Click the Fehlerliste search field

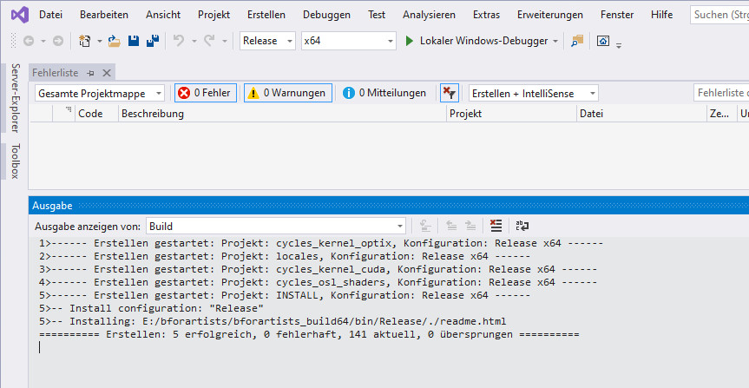(721, 93)
